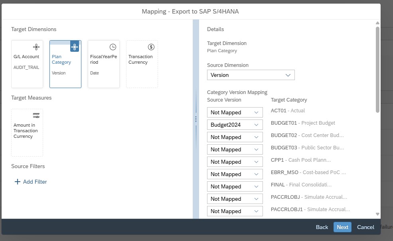
Task: Open source version dropdown for FINAL
Action: point(235,186)
